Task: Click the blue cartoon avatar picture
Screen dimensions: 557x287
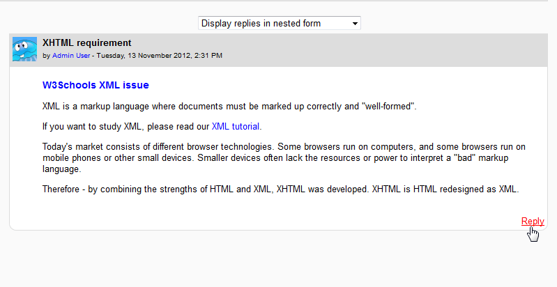Action: pos(25,49)
